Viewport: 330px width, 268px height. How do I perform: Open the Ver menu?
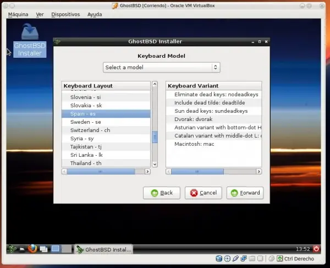click(40, 14)
